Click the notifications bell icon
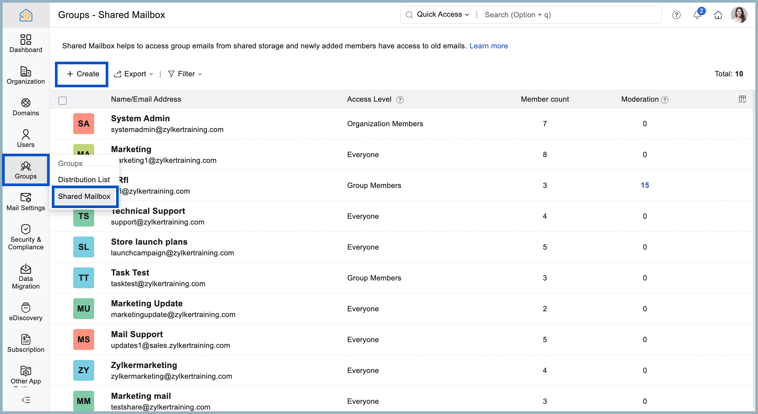Screen dimensions: 758x414 [x=697, y=15]
